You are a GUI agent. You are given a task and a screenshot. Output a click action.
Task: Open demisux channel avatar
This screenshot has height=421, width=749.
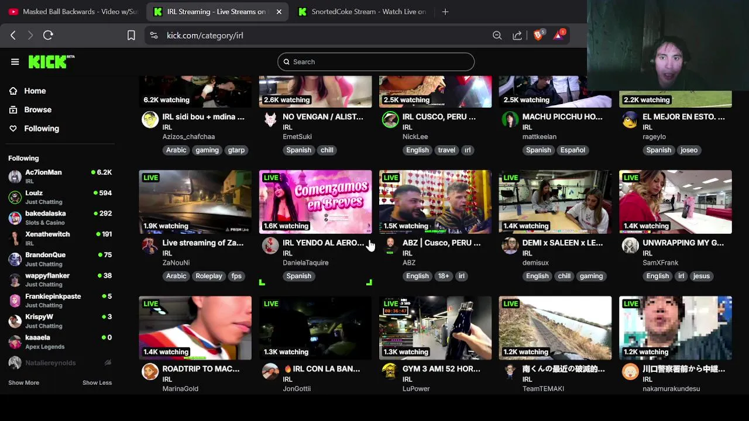pos(510,246)
